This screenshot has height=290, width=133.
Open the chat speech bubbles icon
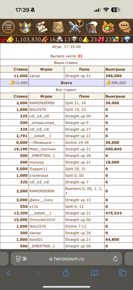125,27
